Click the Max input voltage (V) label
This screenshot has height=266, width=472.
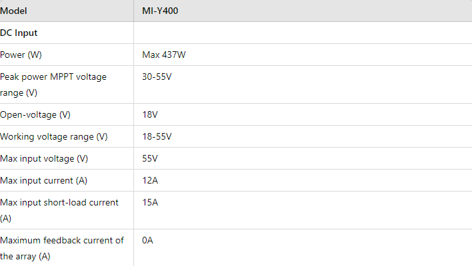pos(44,158)
